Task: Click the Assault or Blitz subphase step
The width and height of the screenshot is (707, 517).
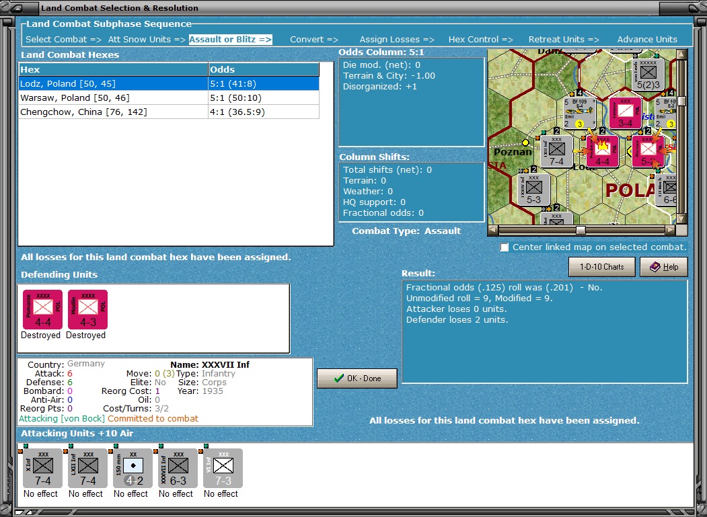Action: tap(231, 39)
